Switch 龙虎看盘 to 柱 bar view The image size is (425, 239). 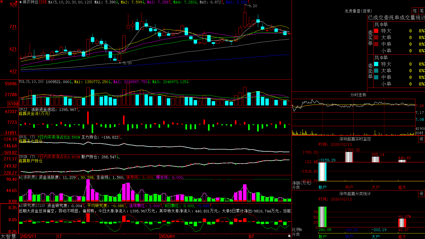[x=415, y=11]
